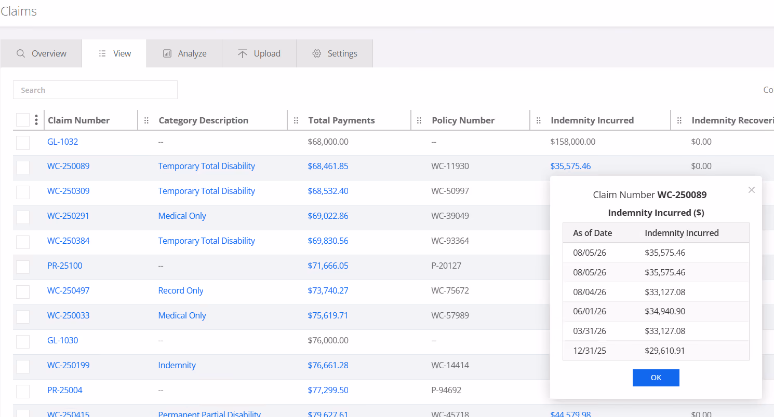The width and height of the screenshot is (774, 417).
Task: Click drag handle beside Policy Number header
Action: (420, 120)
